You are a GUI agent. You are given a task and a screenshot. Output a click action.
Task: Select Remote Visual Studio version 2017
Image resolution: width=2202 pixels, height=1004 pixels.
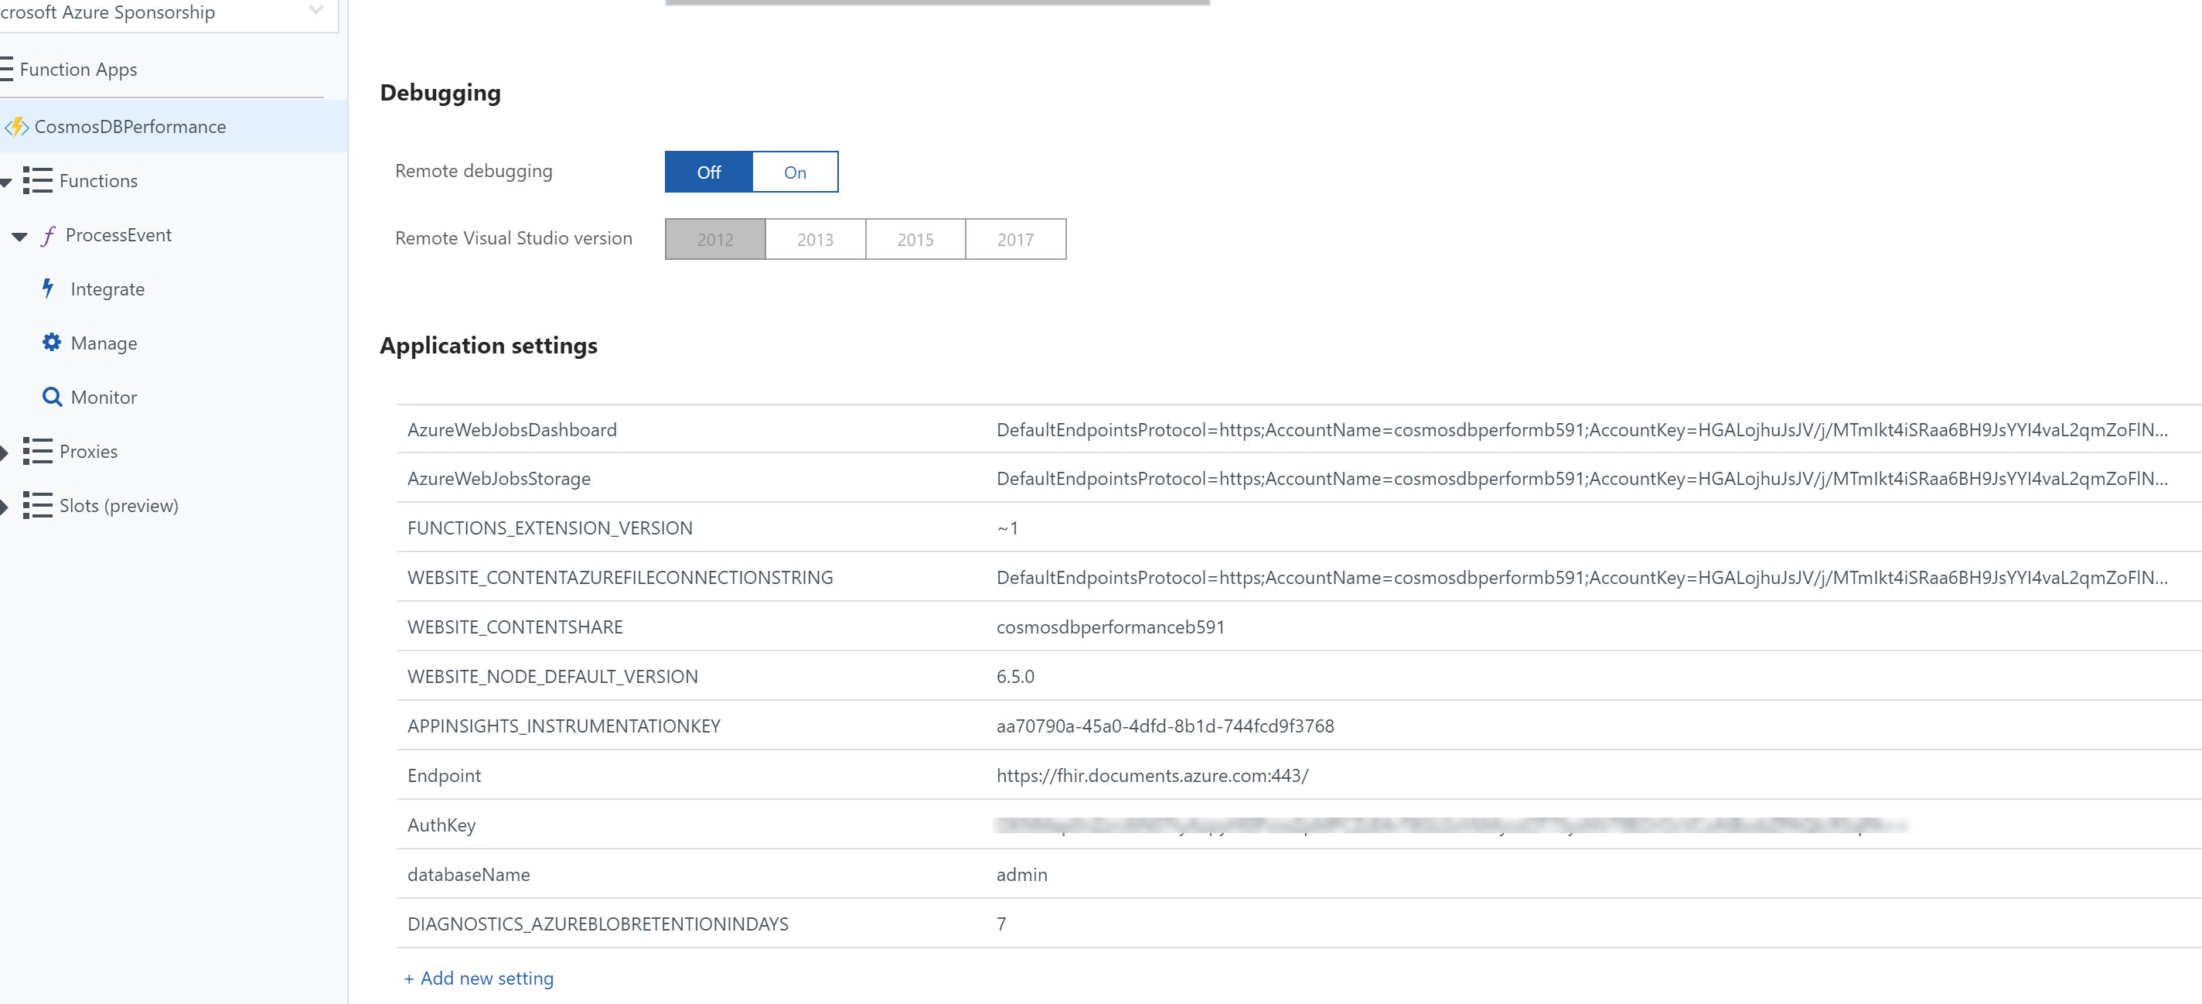[1015, 239]
